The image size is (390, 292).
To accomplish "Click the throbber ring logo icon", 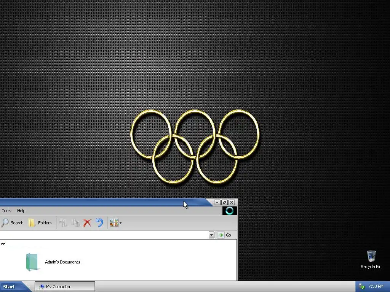I will pyautogui.click(x=229, y=211).
